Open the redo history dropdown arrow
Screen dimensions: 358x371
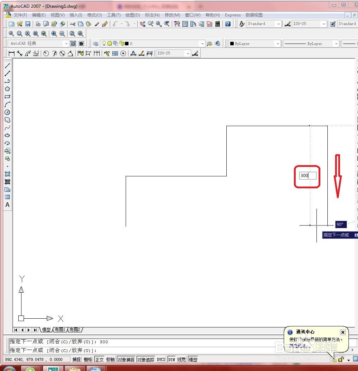click(134, 24)
